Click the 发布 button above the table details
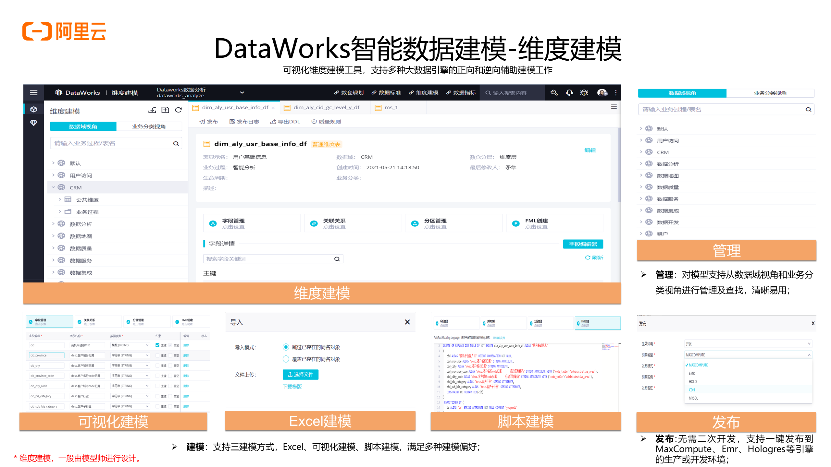831x467 pixels. [209, 121]
